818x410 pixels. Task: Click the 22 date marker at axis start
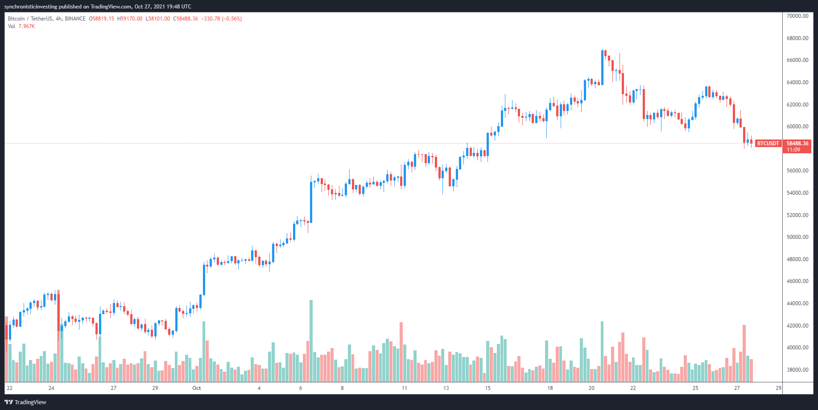10,388
